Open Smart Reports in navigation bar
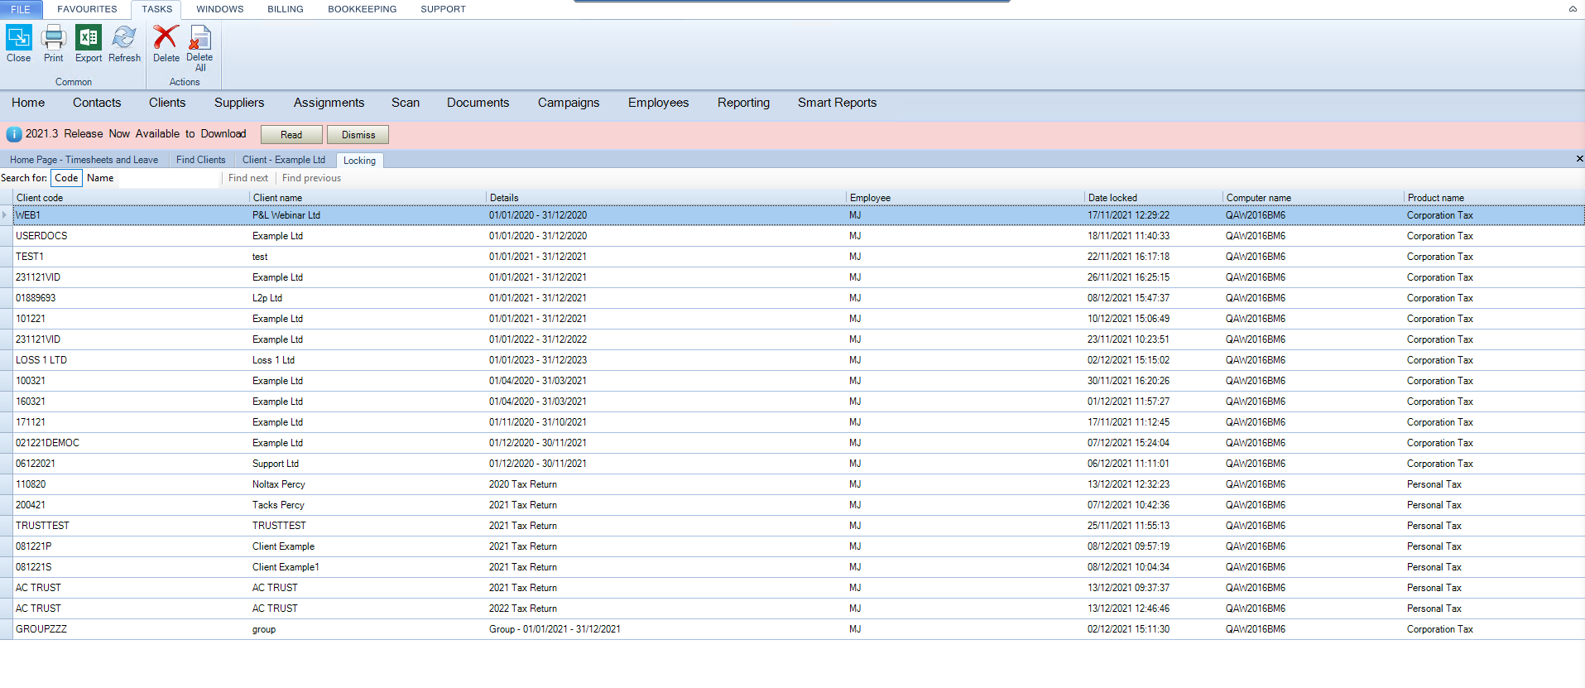This screenshot has height=688, width=1585. coord(837,103)
